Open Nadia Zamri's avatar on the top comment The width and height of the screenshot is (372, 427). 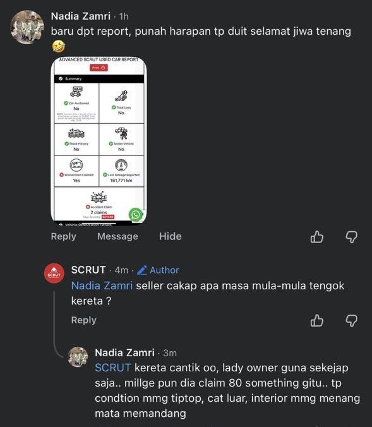[x=27, y=27]
